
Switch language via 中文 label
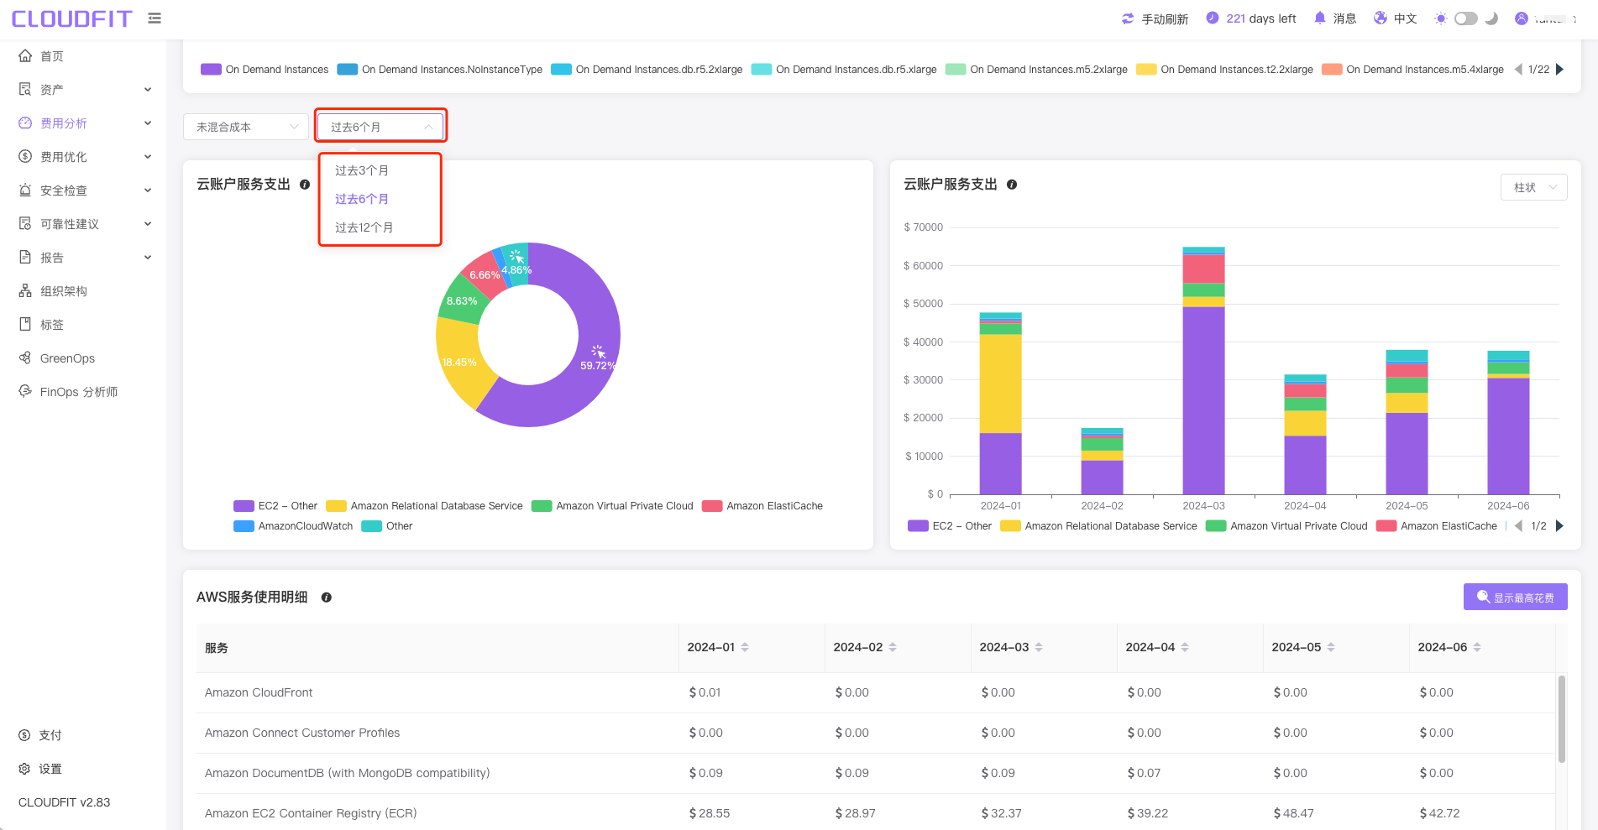click(x=1405, y=18)
